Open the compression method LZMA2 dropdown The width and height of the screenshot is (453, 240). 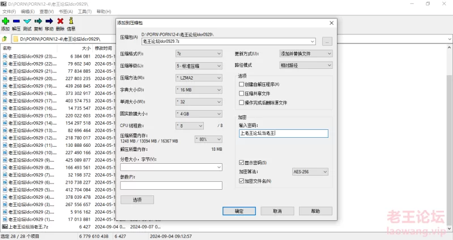[x=199, y=78]
